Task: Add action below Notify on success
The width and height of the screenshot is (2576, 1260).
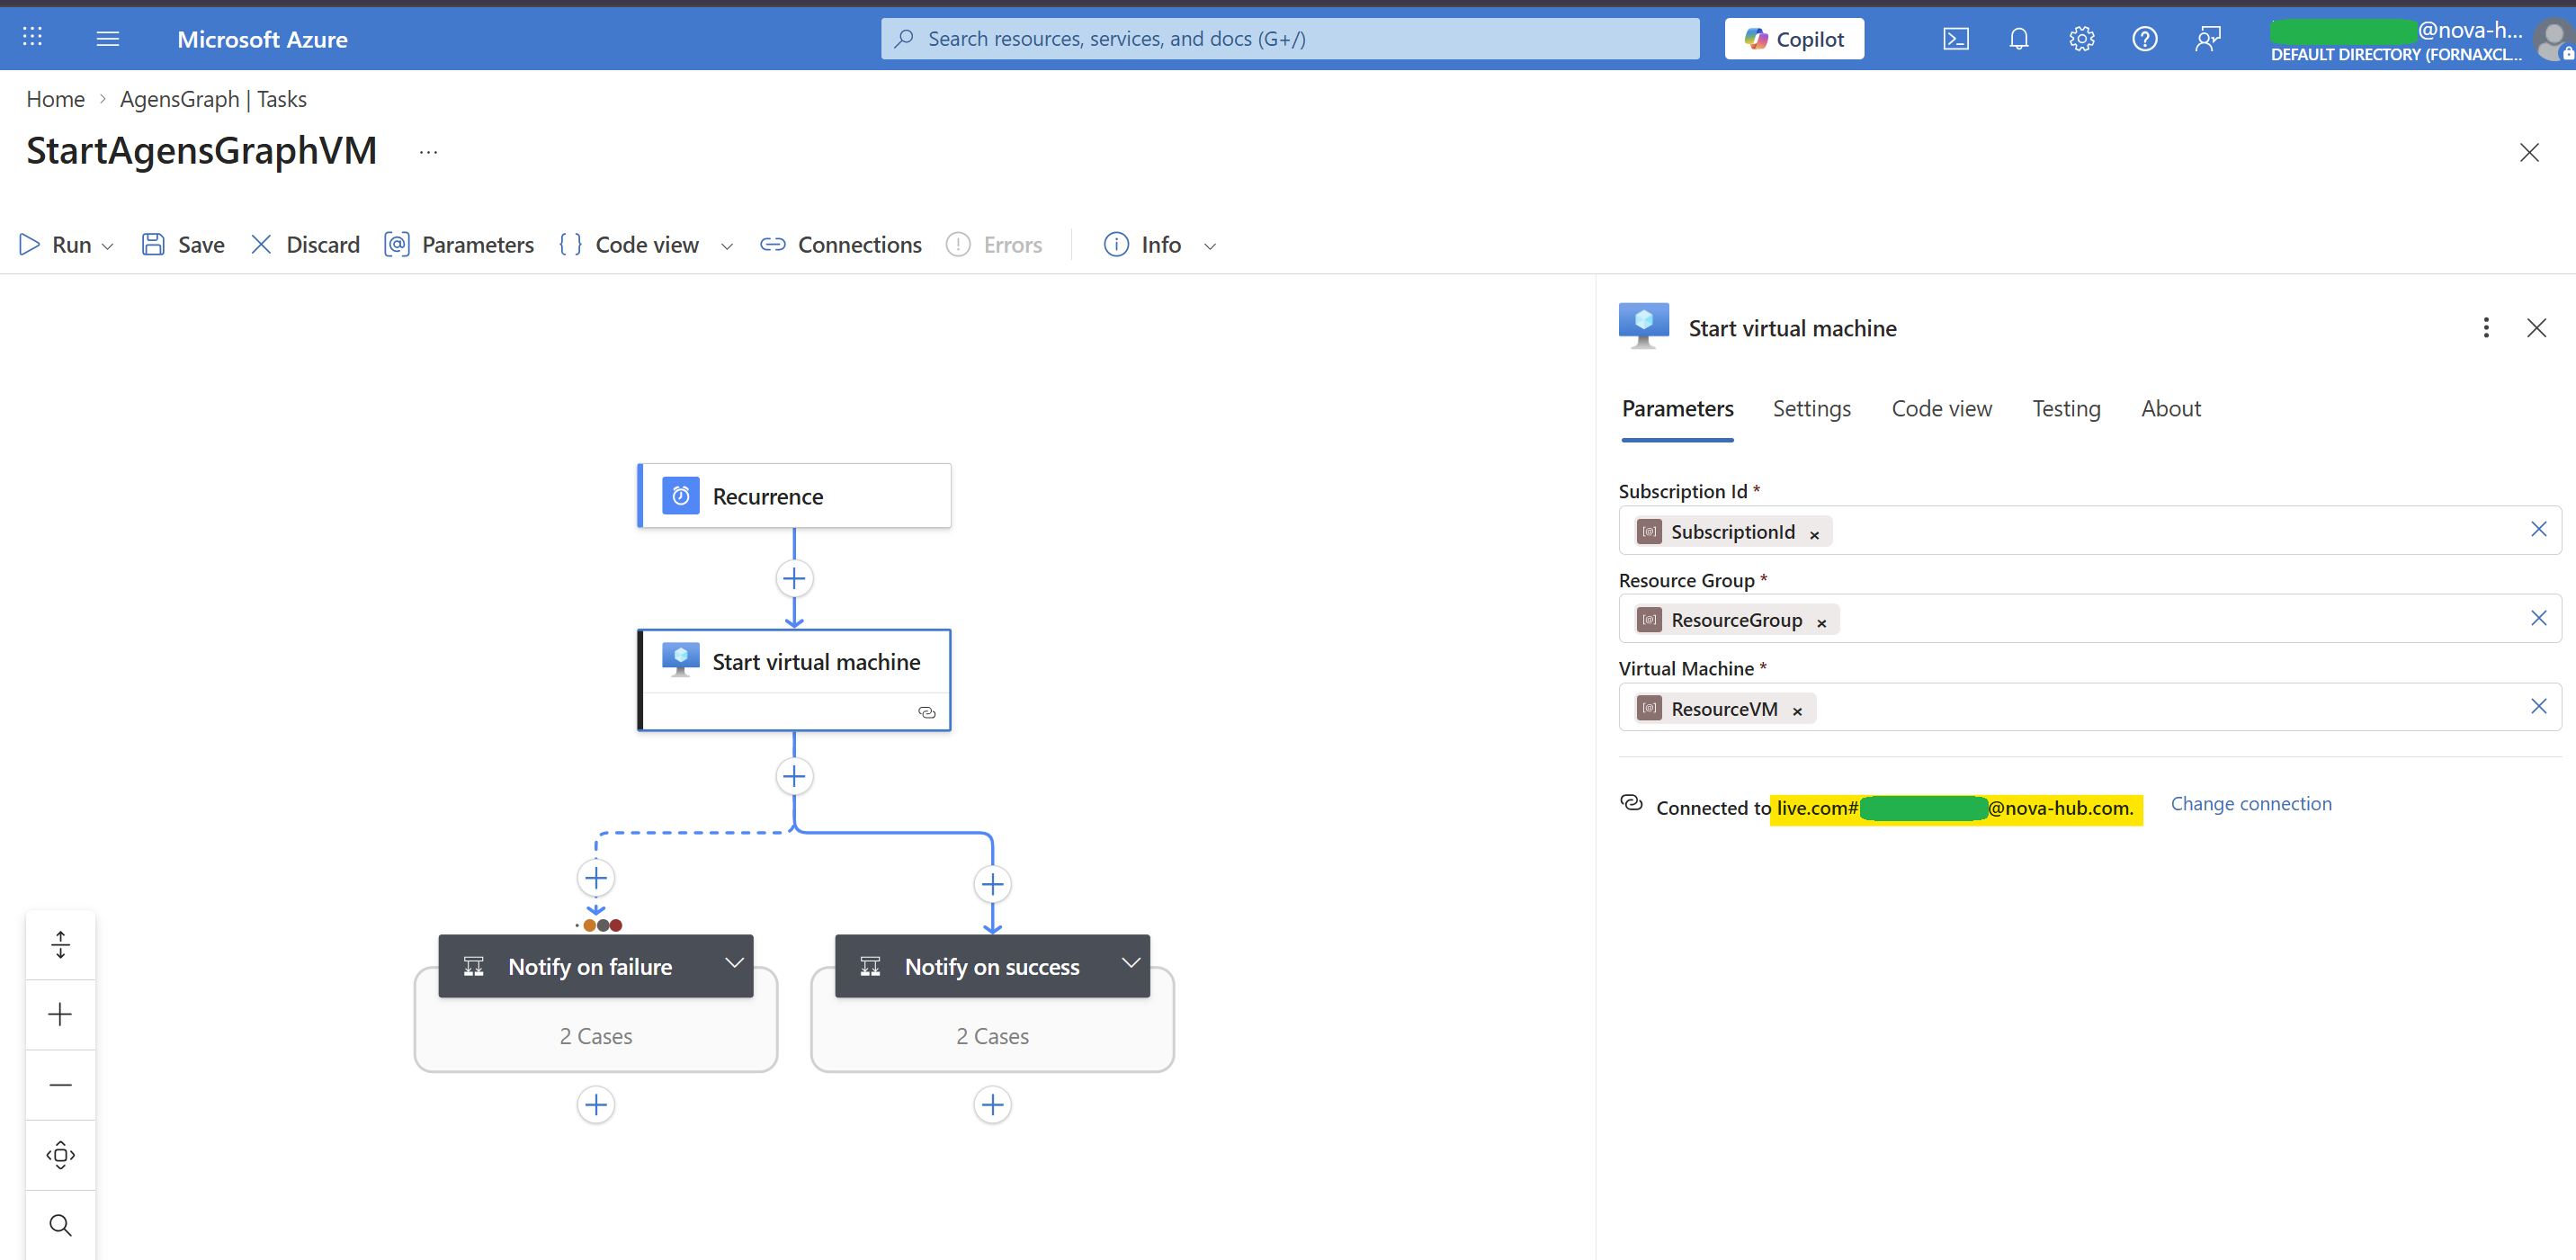Action: [992, 1105]
